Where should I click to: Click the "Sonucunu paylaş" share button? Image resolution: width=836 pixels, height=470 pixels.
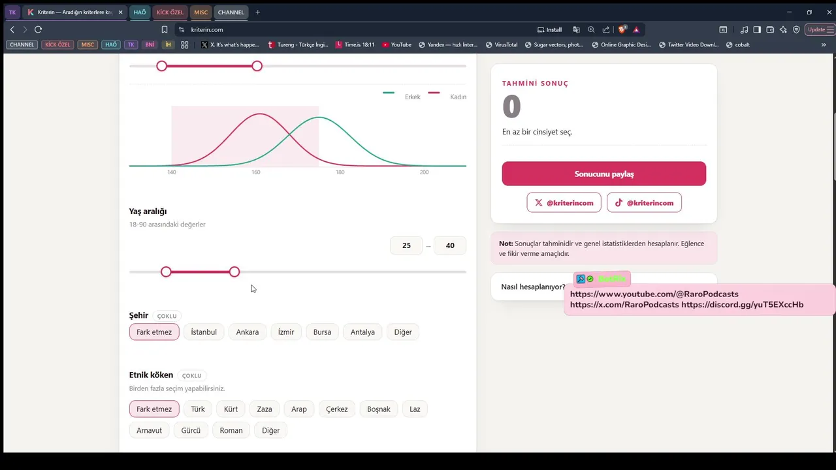(604, 174)
